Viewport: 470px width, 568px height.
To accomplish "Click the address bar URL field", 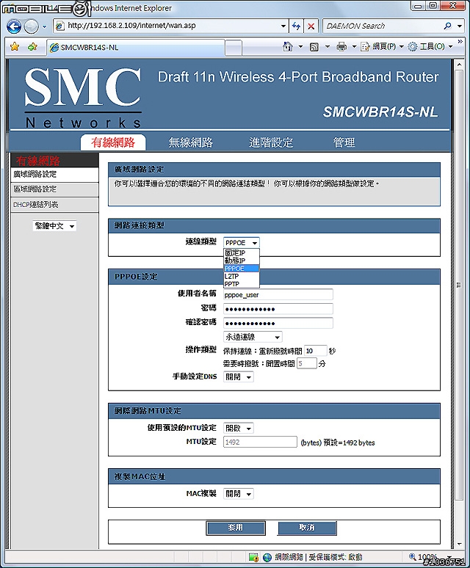I will (170, 26).
